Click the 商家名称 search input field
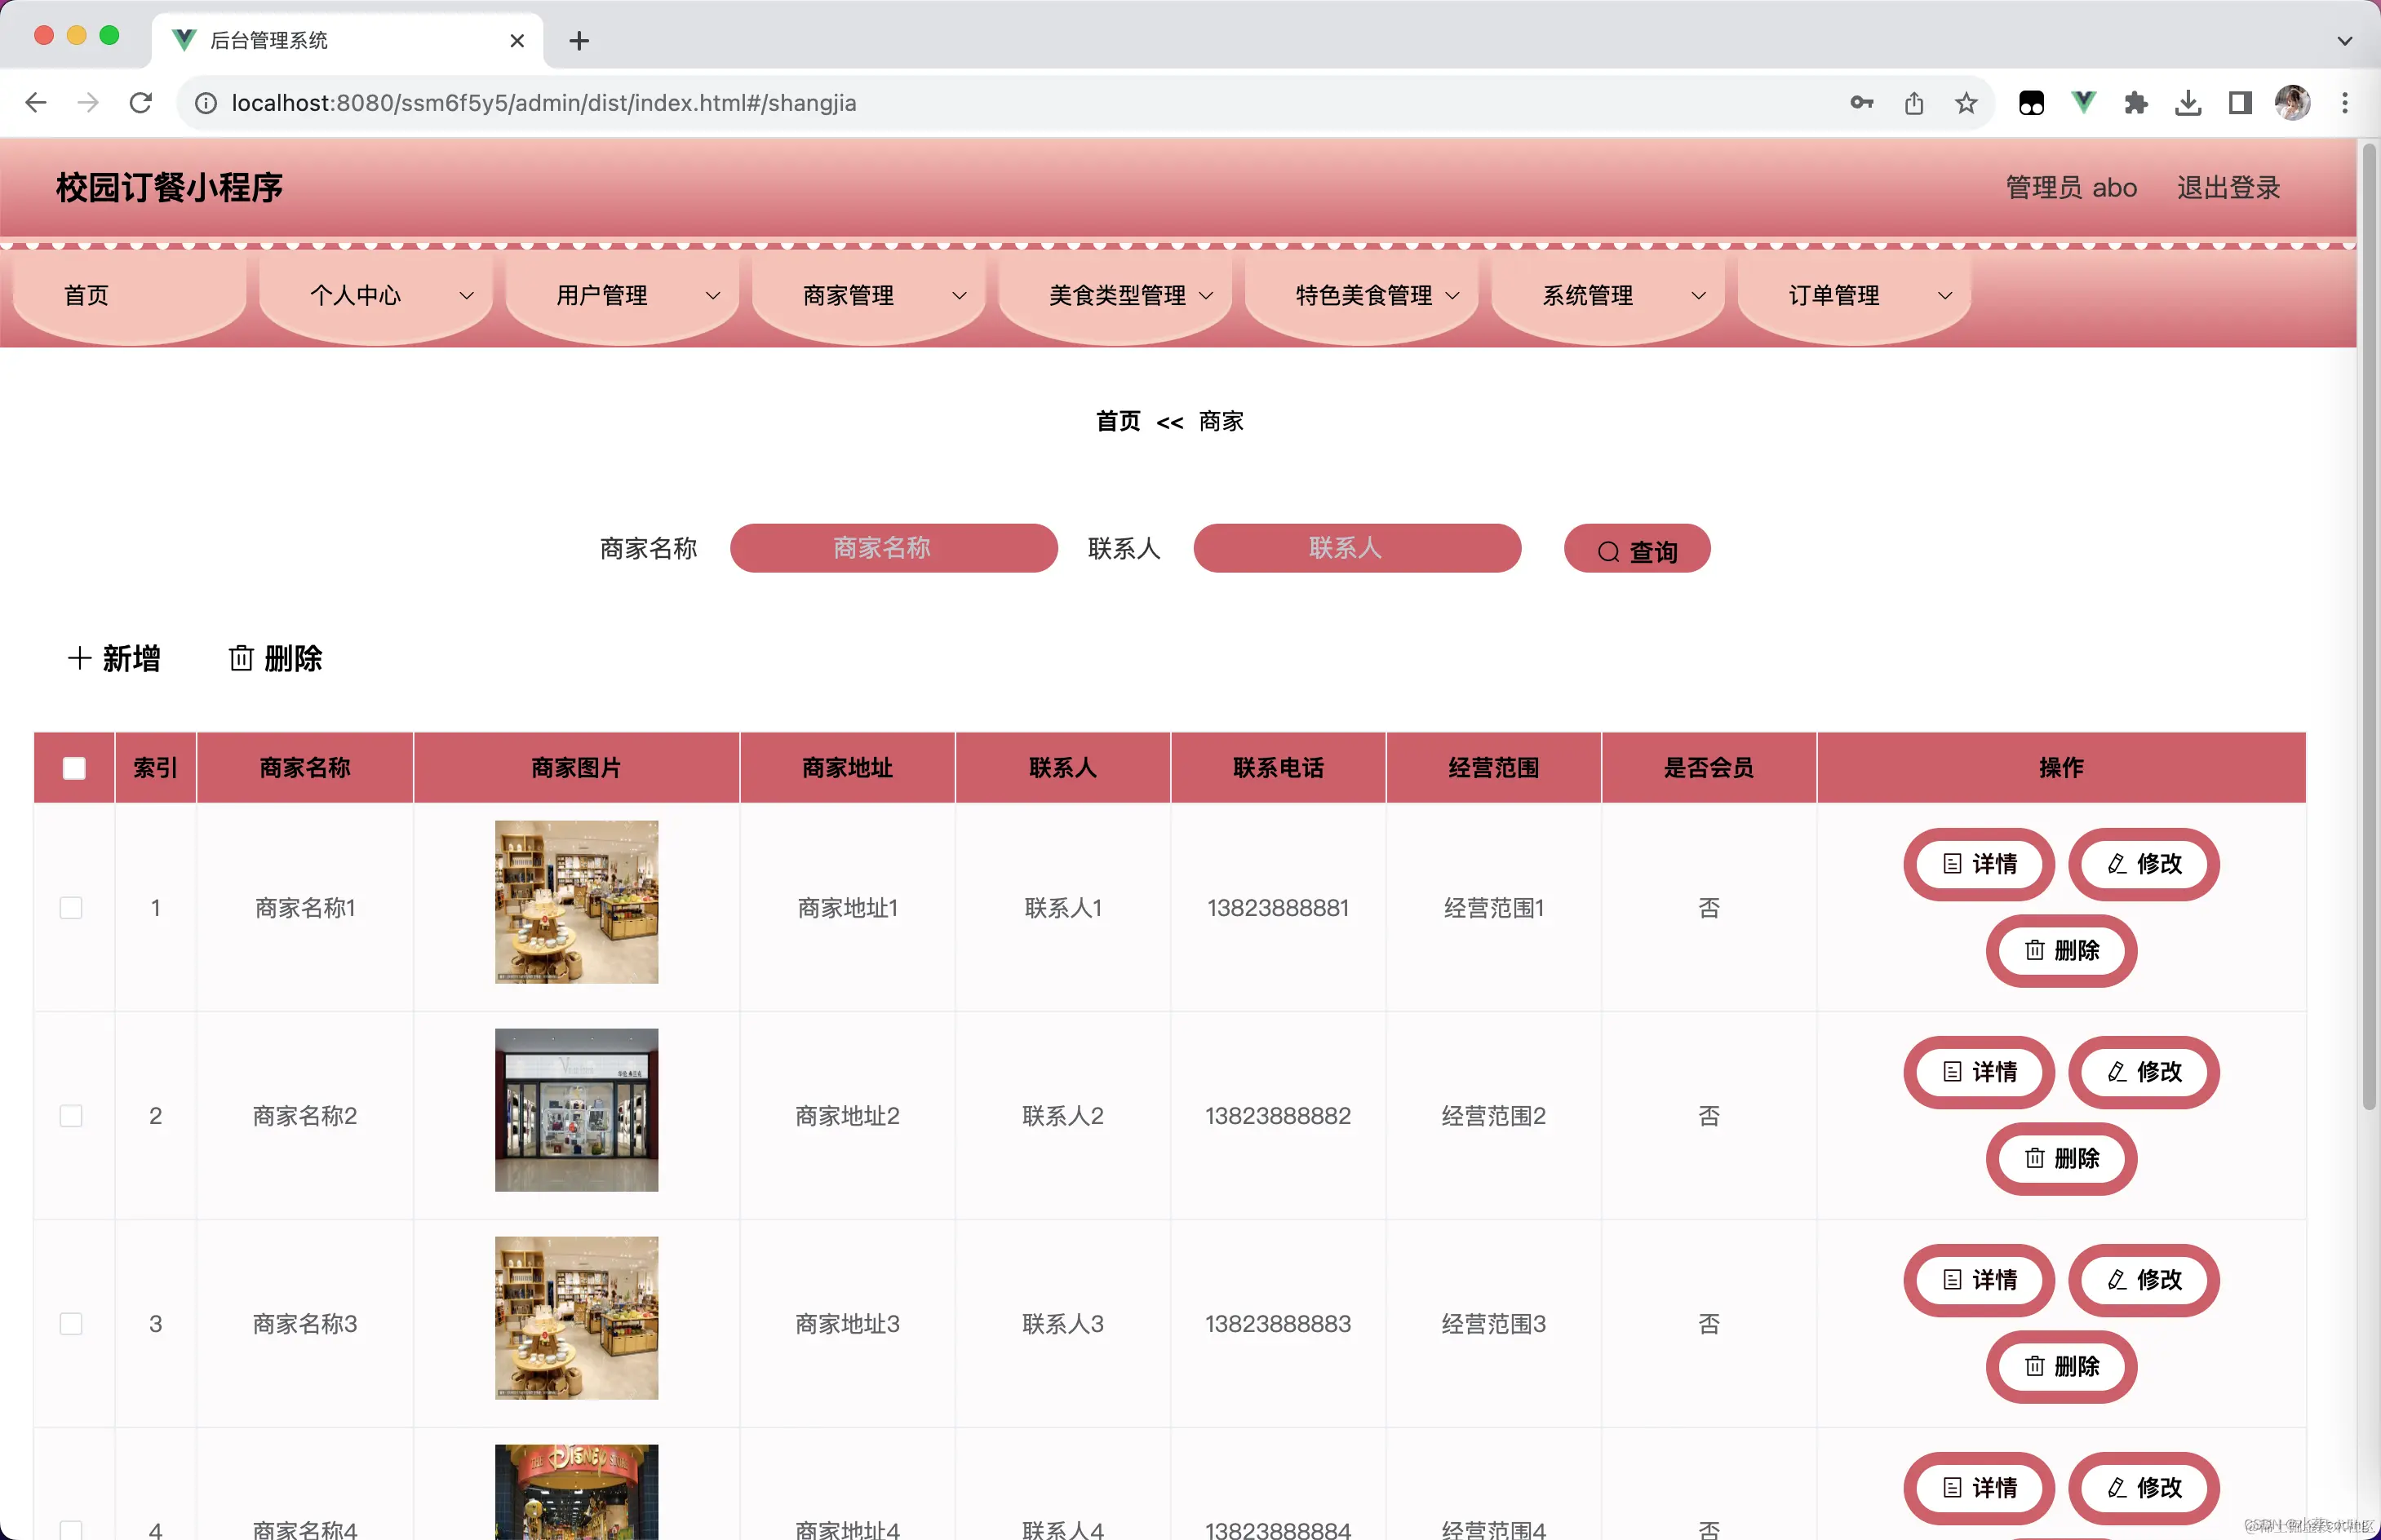 click(x=893, y=548)
